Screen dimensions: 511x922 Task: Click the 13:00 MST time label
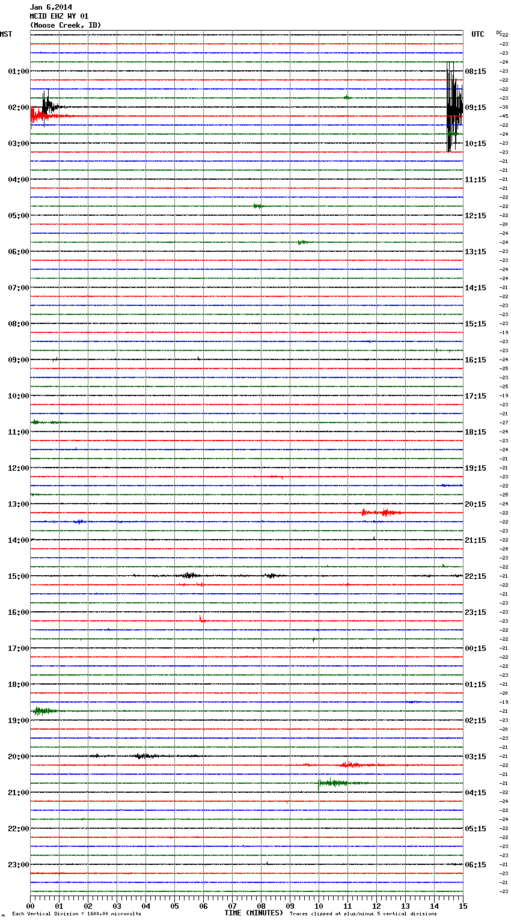tap(18, 504)
